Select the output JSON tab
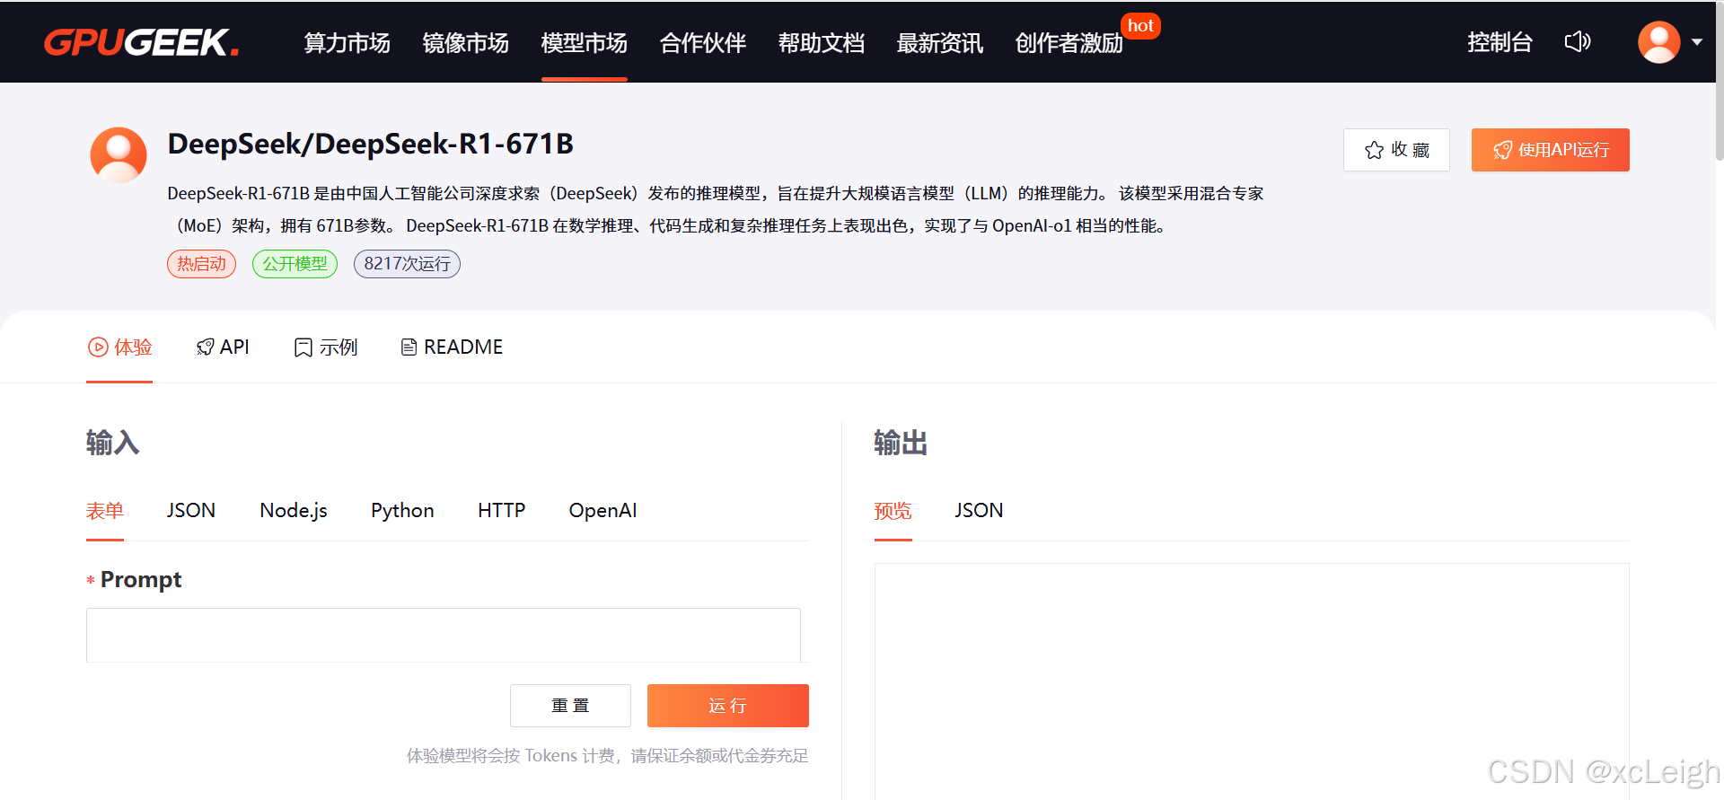Viewport: 1724px width, 800px height. coord(979,510)
